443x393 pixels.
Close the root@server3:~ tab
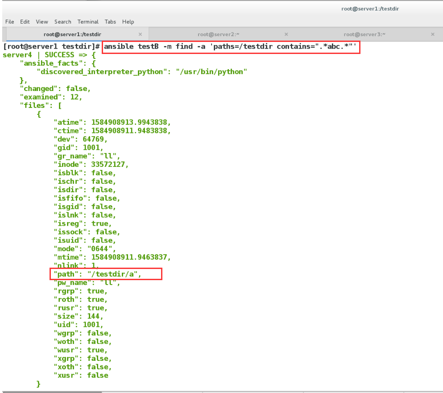tap(433, 34)
